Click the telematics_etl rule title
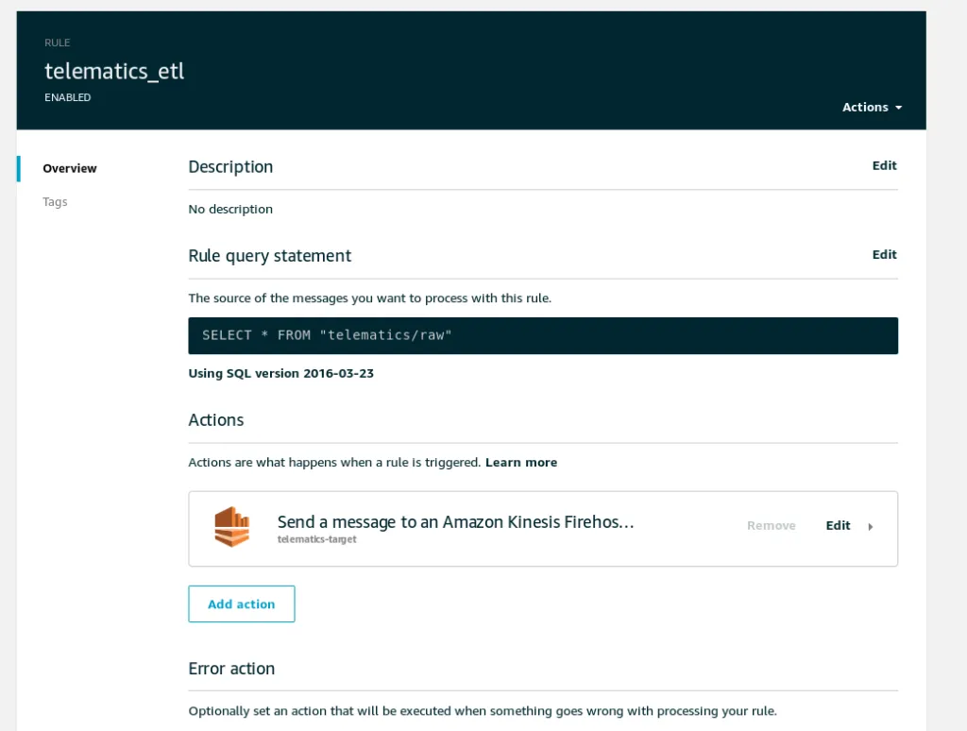 pyautogui.click(x=114, y=71)
